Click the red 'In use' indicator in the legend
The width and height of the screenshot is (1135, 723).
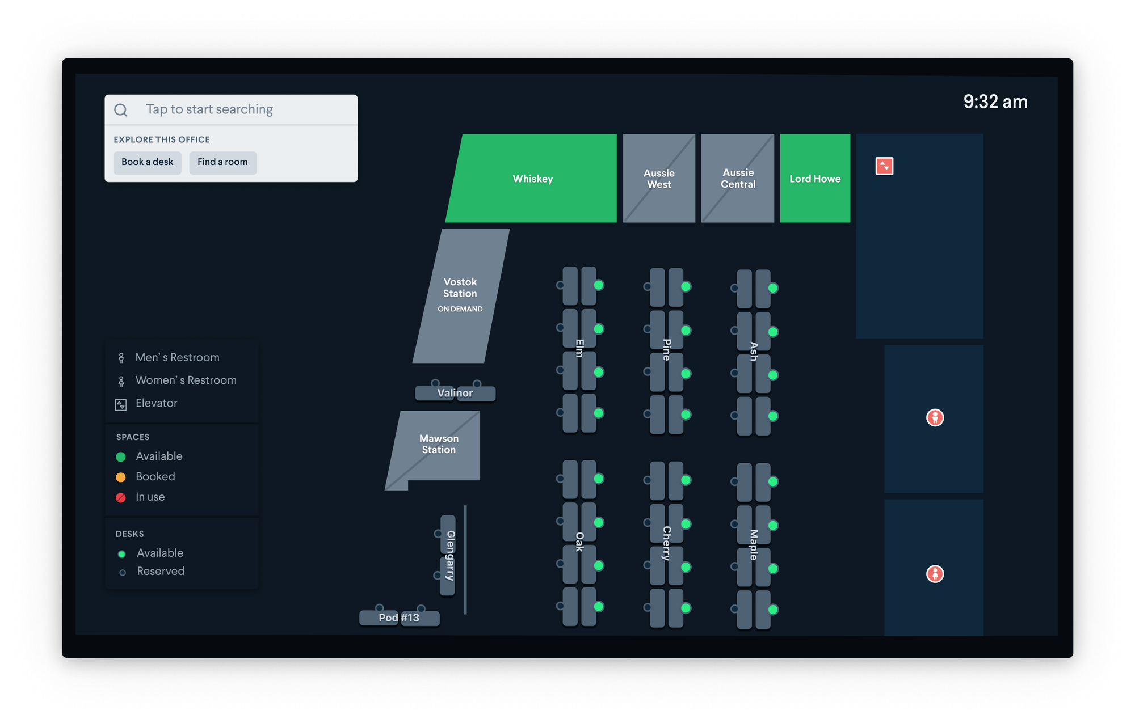tap(121, 497)
